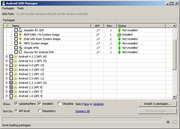
Task: Toggle the Installed show checkbox
Action: coord(39,104)
